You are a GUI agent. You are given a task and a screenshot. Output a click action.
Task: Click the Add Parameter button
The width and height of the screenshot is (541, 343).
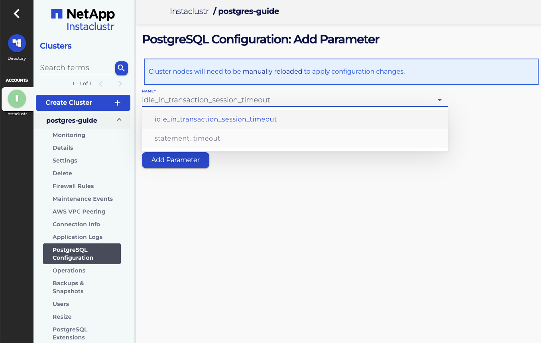tap(175, 160)
